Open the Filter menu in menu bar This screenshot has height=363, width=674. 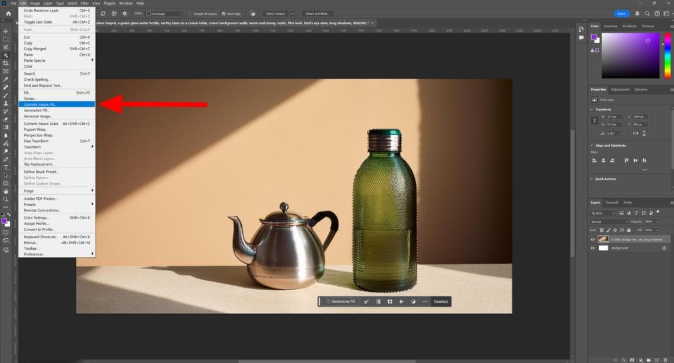pyautogui.click(x=84, y=3)
